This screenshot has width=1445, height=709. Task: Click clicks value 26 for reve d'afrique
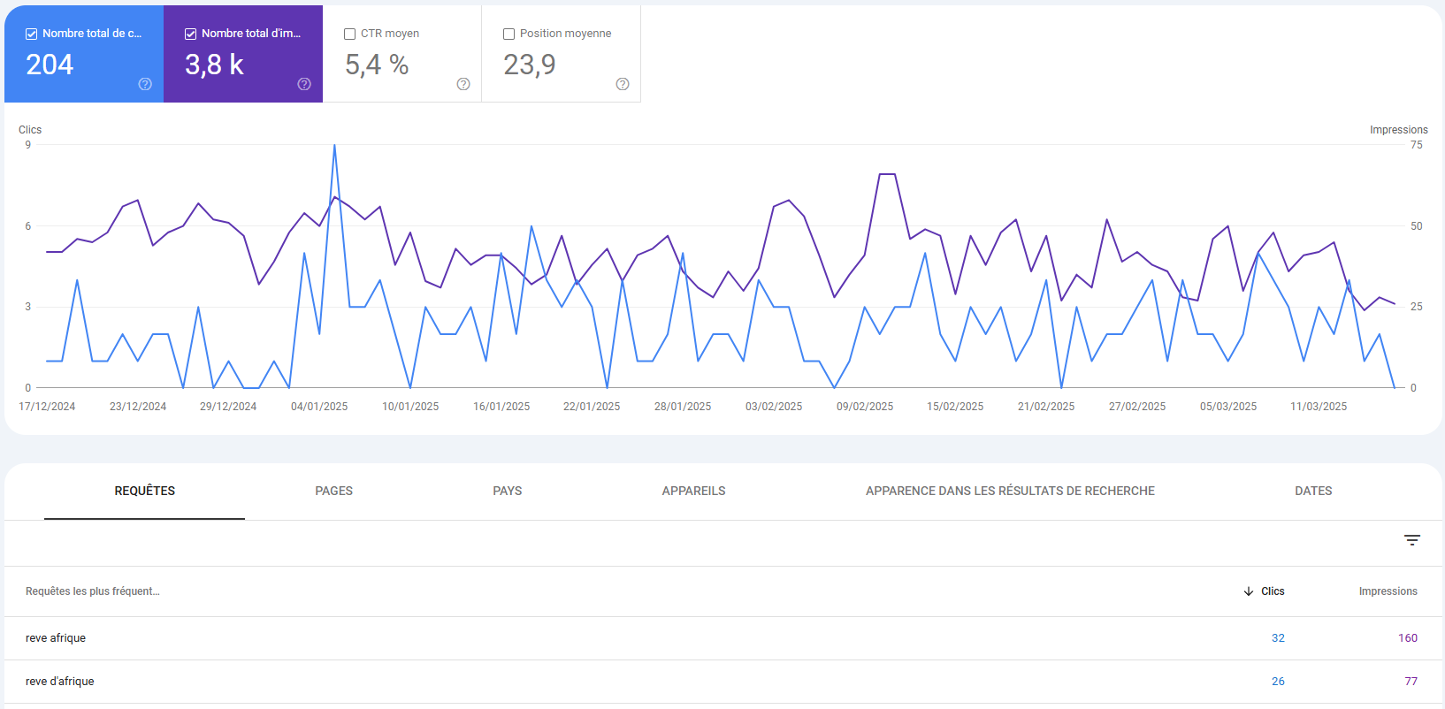[1278, 682]
